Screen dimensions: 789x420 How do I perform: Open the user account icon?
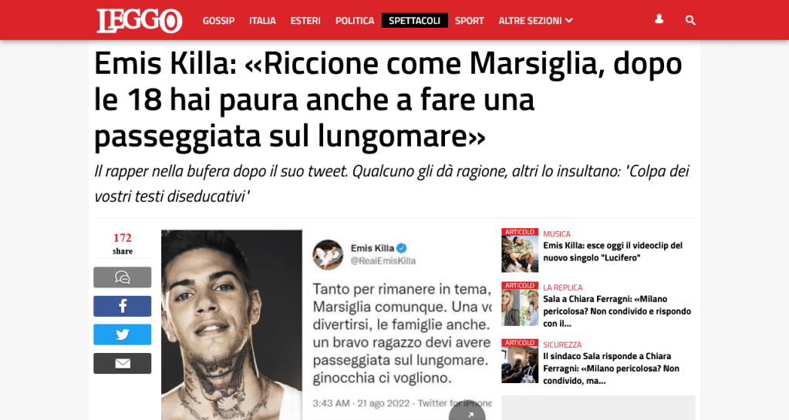point(659,19)
